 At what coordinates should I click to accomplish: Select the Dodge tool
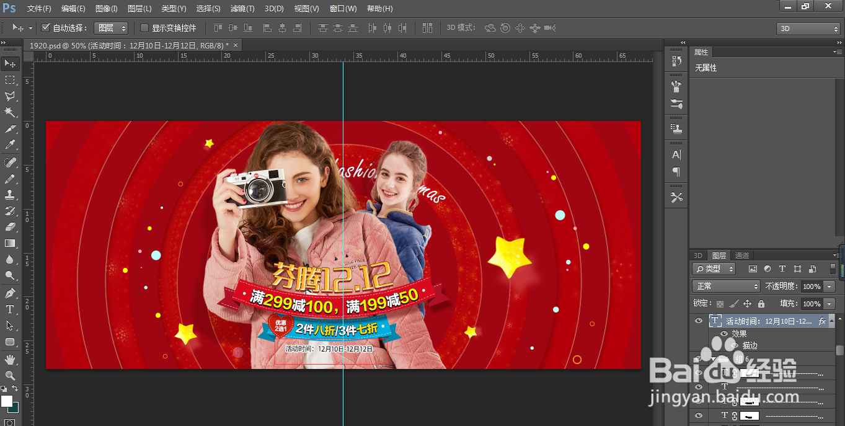[10, 275]
